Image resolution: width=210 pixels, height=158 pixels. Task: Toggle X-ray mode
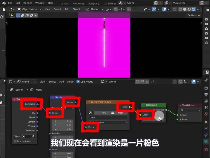174,9
